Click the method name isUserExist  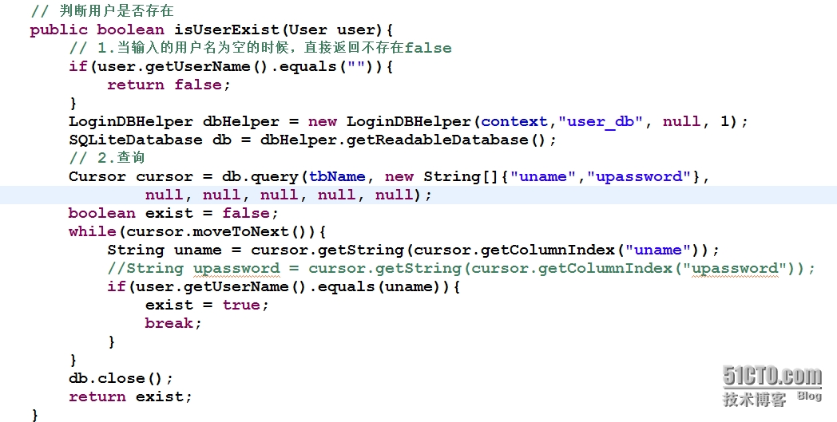pyautogui.click(x=226, y=30)
